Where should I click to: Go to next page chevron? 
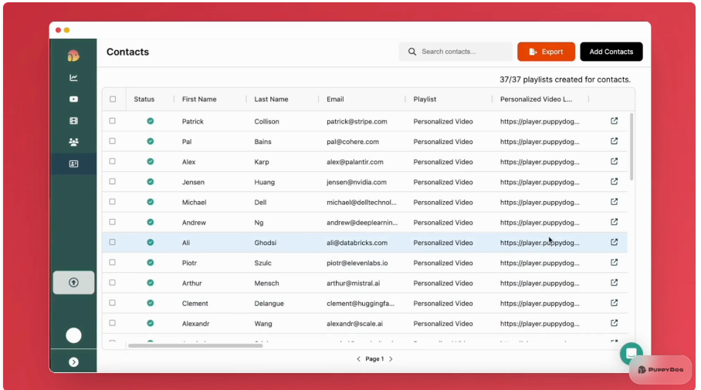click(x=391, y=358)
